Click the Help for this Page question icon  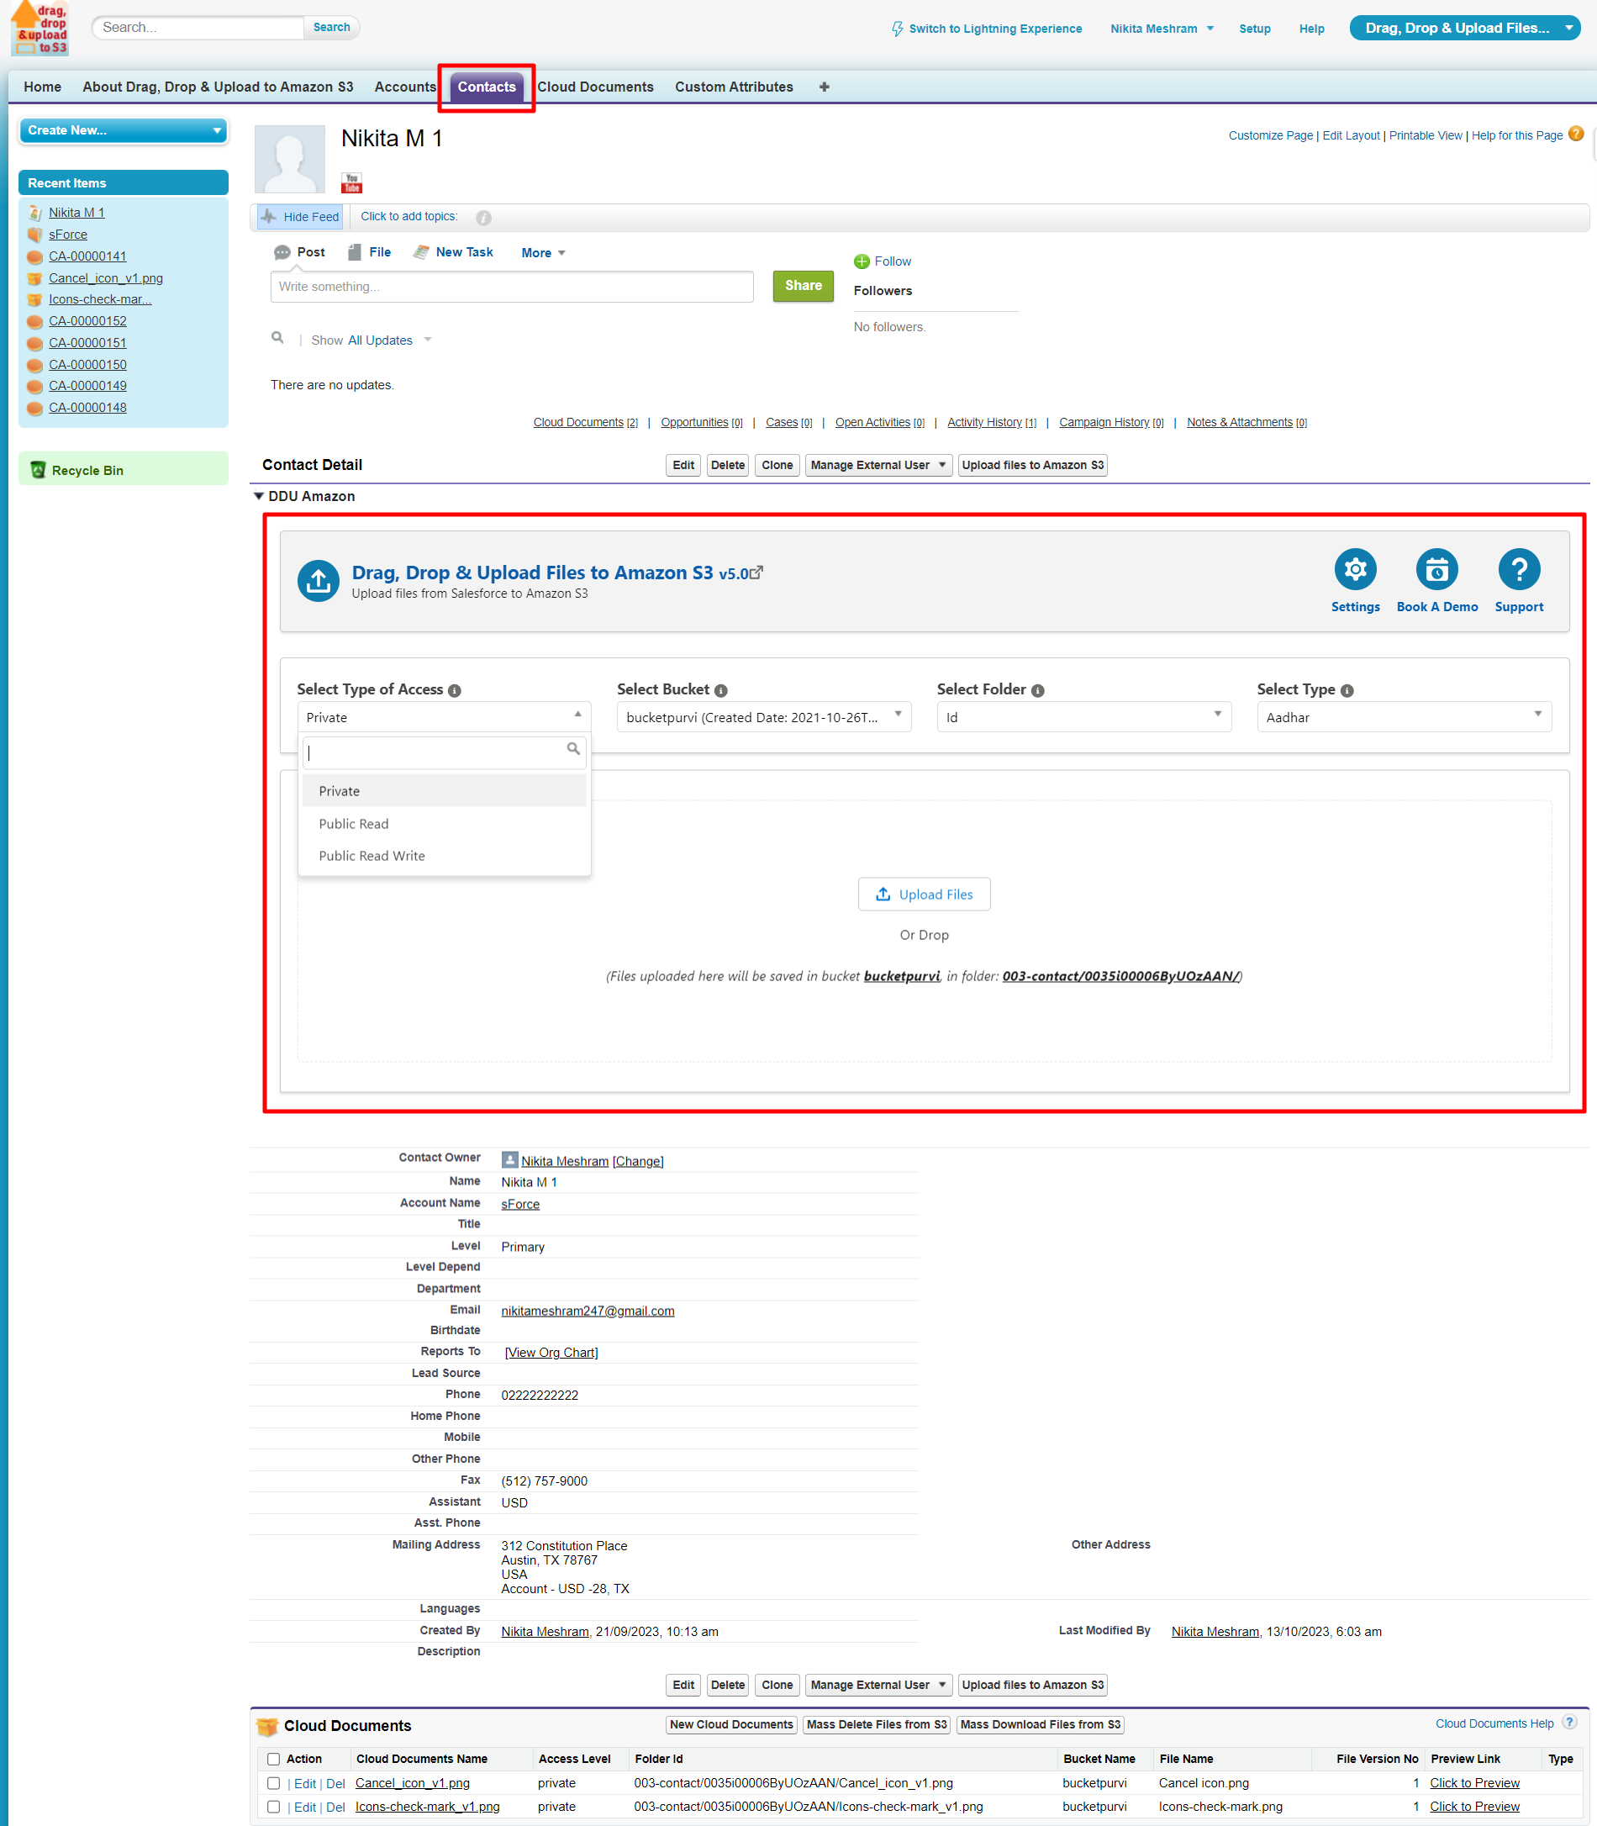click(x=1576, y=134)
